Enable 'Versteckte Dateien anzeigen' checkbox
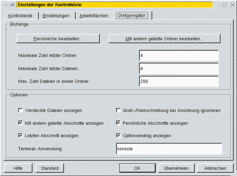Screen dimensions: 237x176 tap(21, 110)
